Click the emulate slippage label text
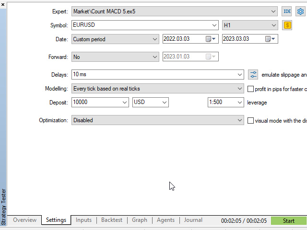 (x=284, y=75)
